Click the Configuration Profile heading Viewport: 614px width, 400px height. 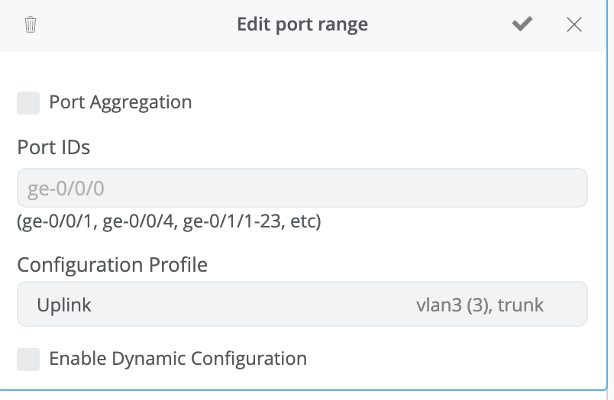[112, 265]
